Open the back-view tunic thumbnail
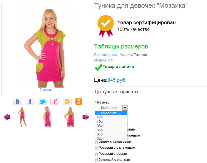The image size is (207, 163). tap(47, 117)
